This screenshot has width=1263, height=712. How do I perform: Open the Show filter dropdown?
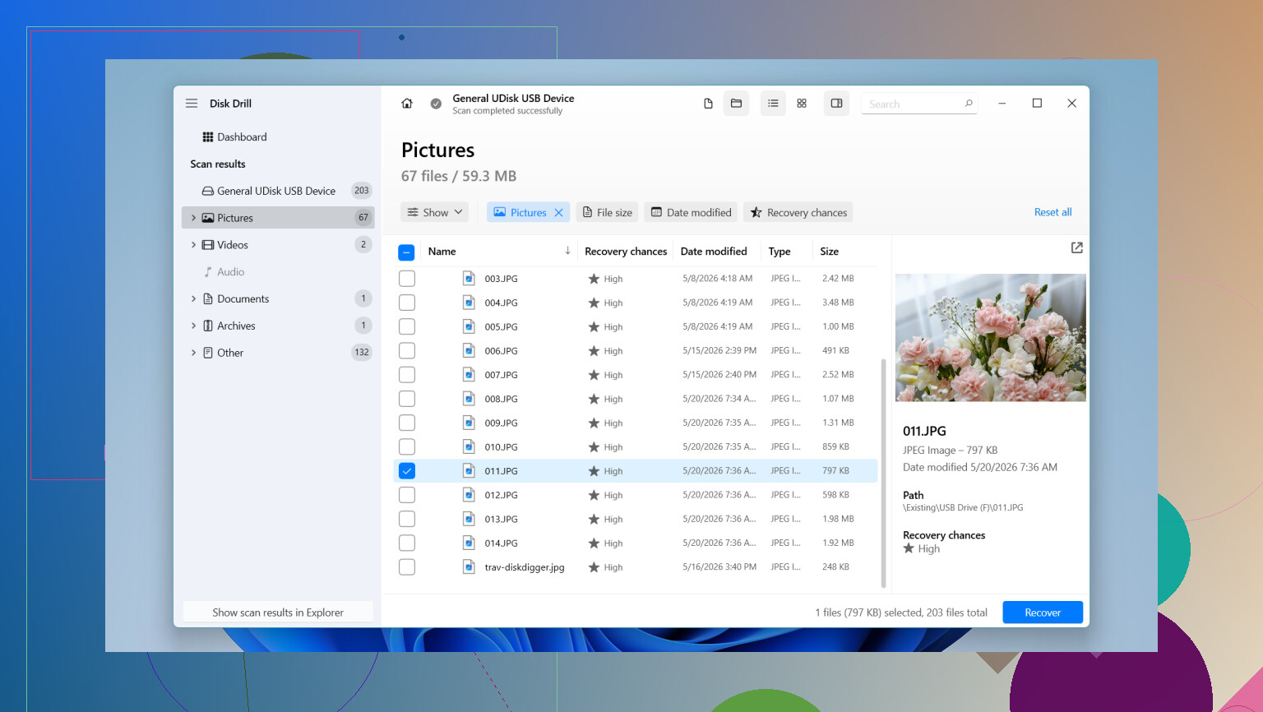pyautogui.click(x=435, y=212)
